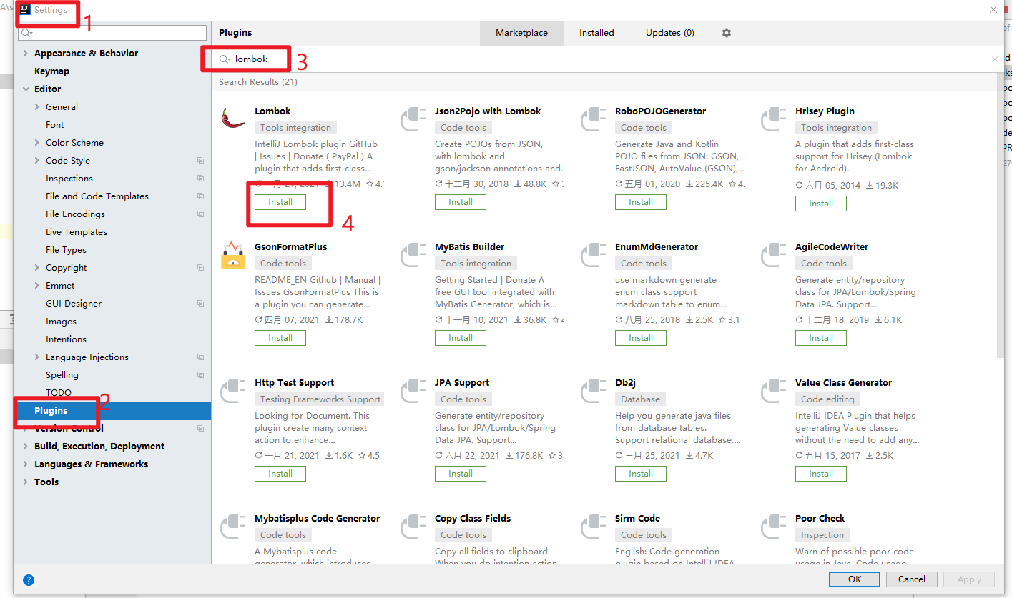
Task: Click the Copy Class Fields plugin icon
Action: pos(413,526)
